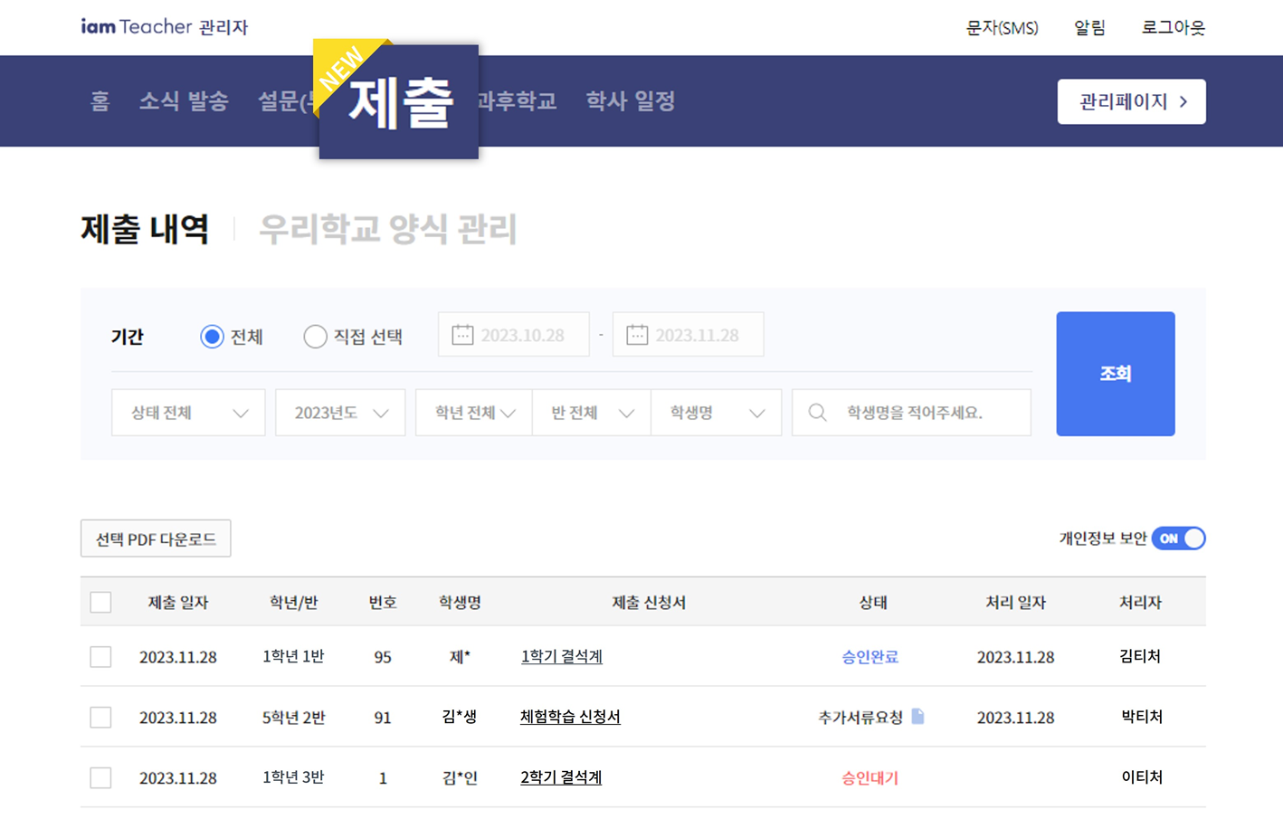Click the 5학년 2반 cell
This screenshot has height=819, width=1283.
pyautogui.click(x=294, y=718)
